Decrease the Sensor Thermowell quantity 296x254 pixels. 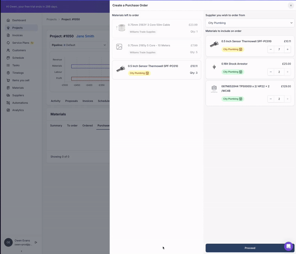[x=271, y=49]
